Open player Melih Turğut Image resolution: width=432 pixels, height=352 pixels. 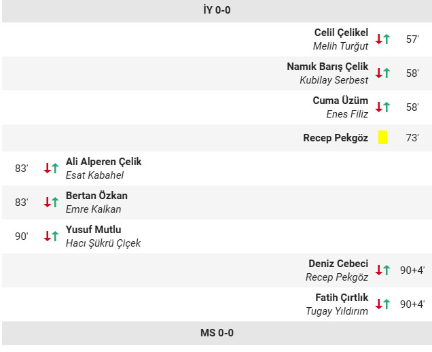[x=340, y=46]
